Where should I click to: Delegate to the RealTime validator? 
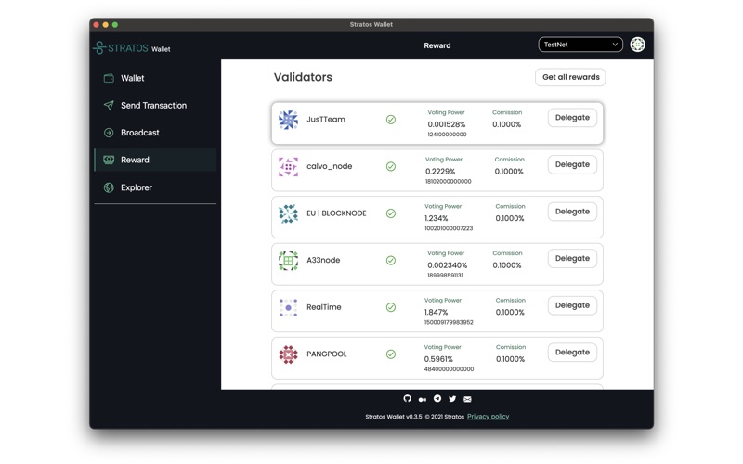(572, 305)
